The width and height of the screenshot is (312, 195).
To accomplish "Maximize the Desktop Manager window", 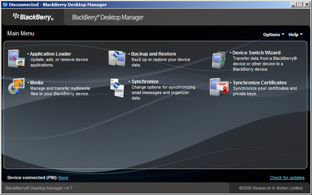I will 300,4.
